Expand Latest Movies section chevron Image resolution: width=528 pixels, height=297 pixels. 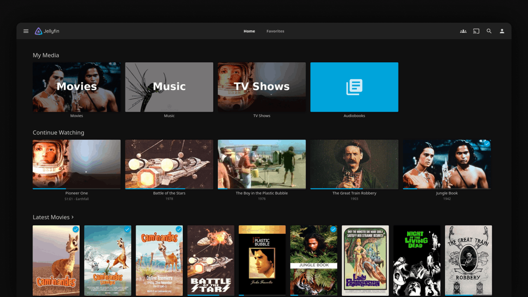73,217
